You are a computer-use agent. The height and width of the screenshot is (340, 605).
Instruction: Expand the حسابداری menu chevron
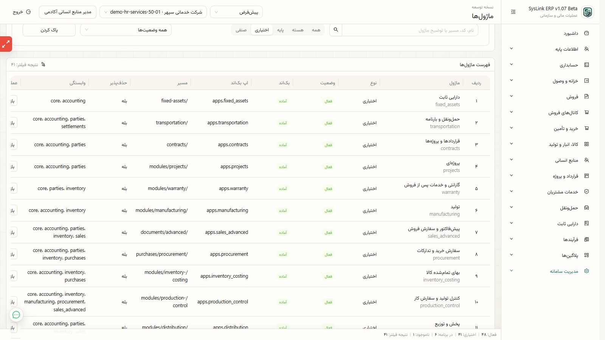(511, 65)
